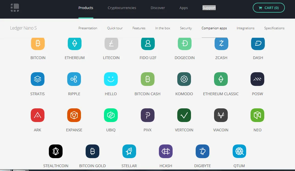Click the Komodo app icon
The width and height of the screenshot is (295, 171).
click(x=184, y=79)
